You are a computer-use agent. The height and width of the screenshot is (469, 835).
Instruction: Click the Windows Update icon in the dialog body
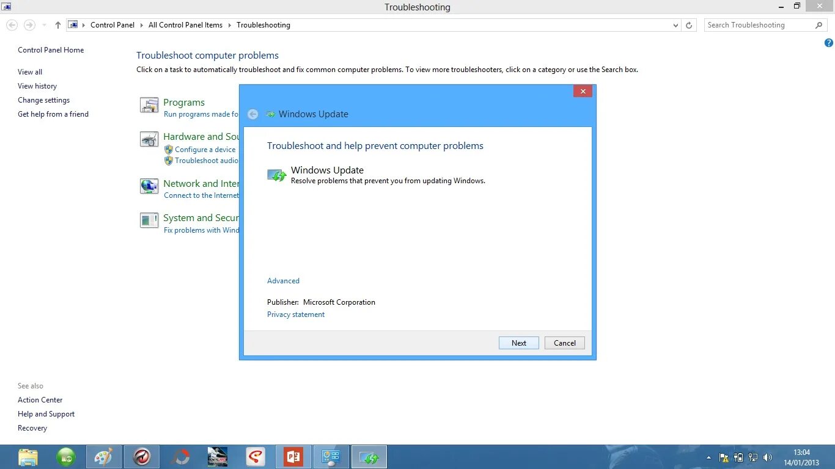coord(277,175)
